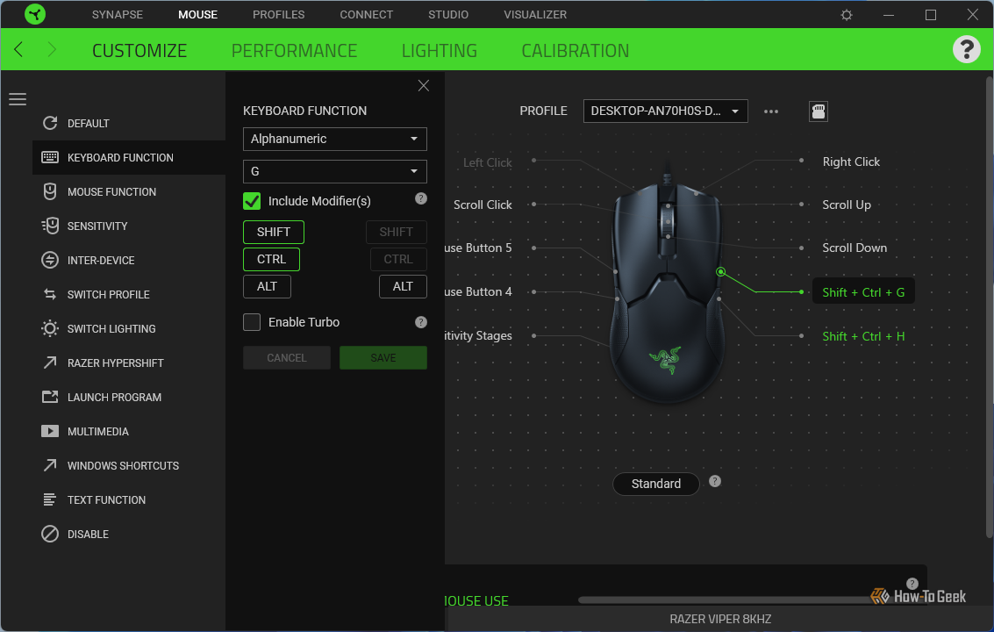The image size is (994, 632).
Task: Toggle the left ALT modifier key
Action: [x=267, y=287]
